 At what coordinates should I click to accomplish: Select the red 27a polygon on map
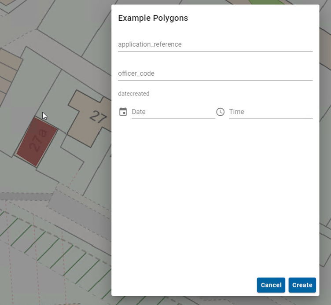37,142
